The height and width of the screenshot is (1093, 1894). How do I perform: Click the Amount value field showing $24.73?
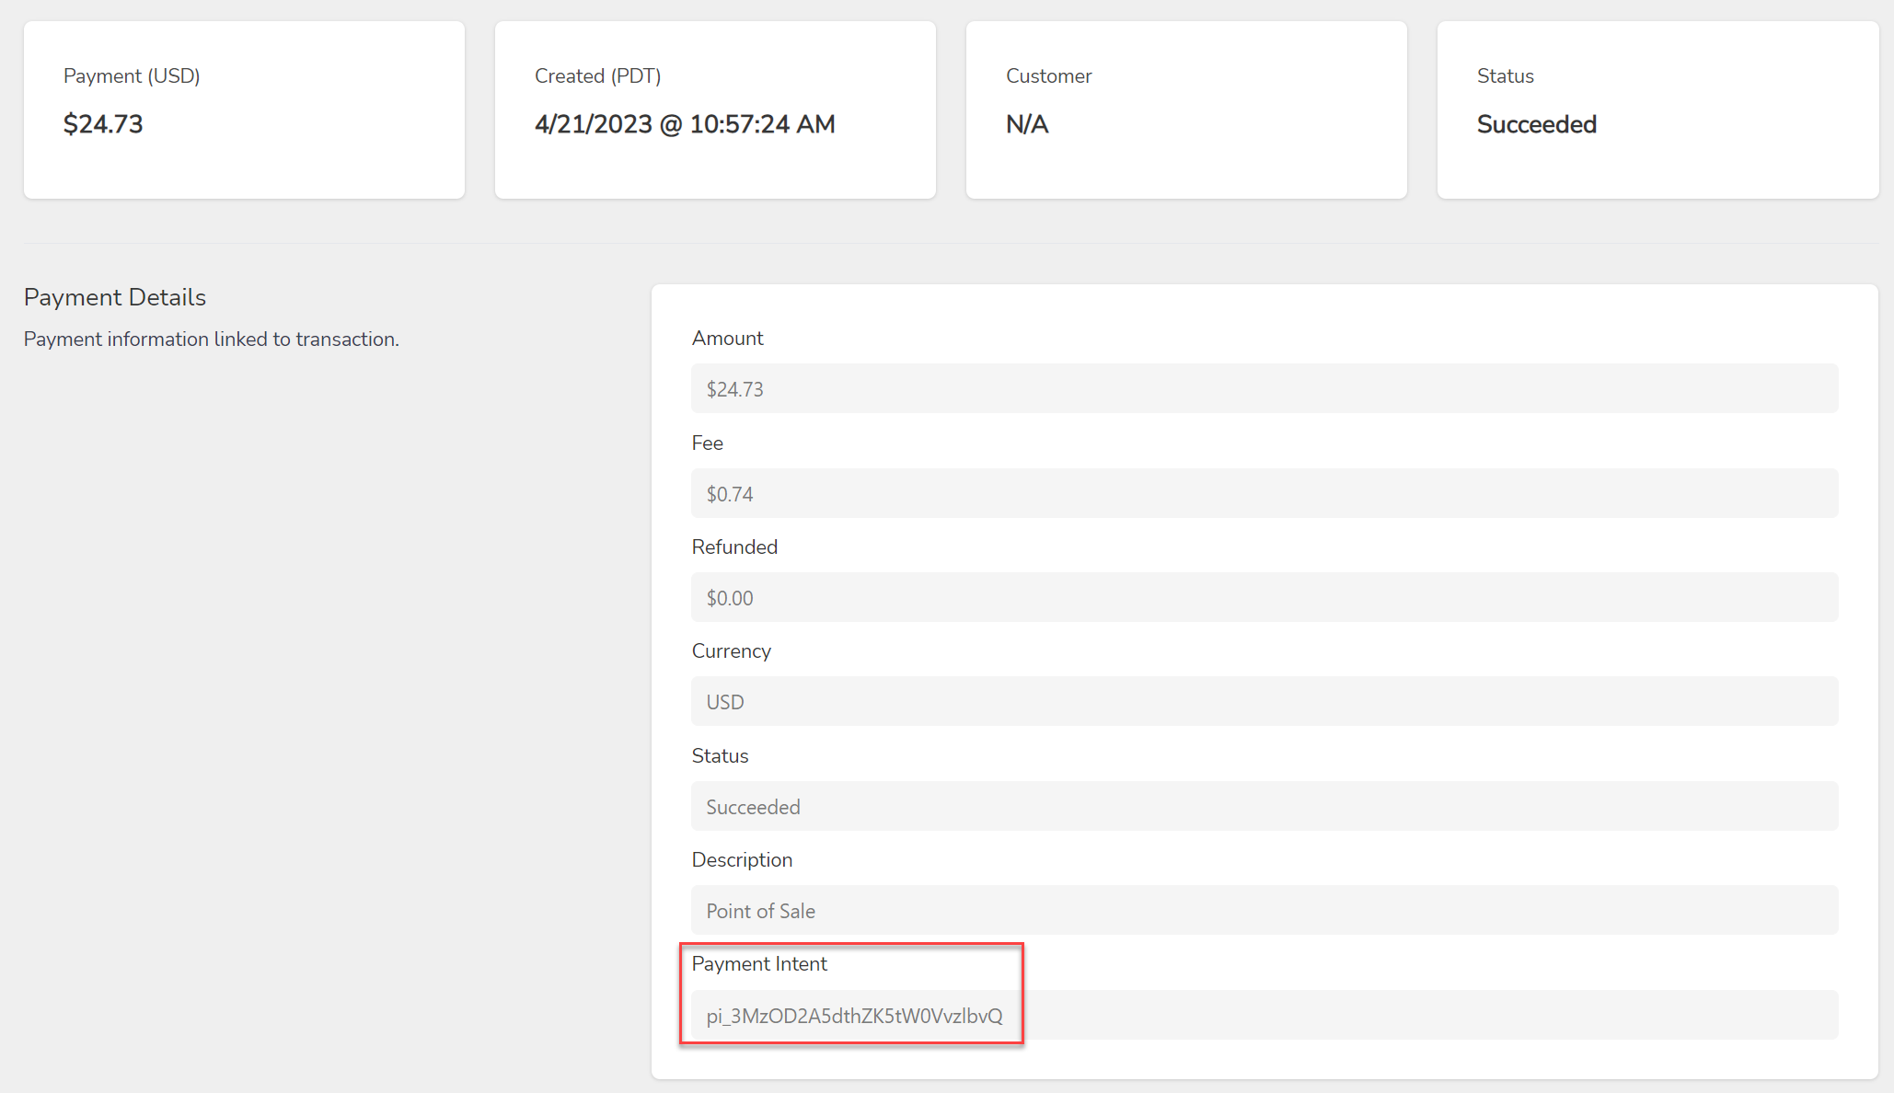pyautogui.click(x=1264, y=388)
